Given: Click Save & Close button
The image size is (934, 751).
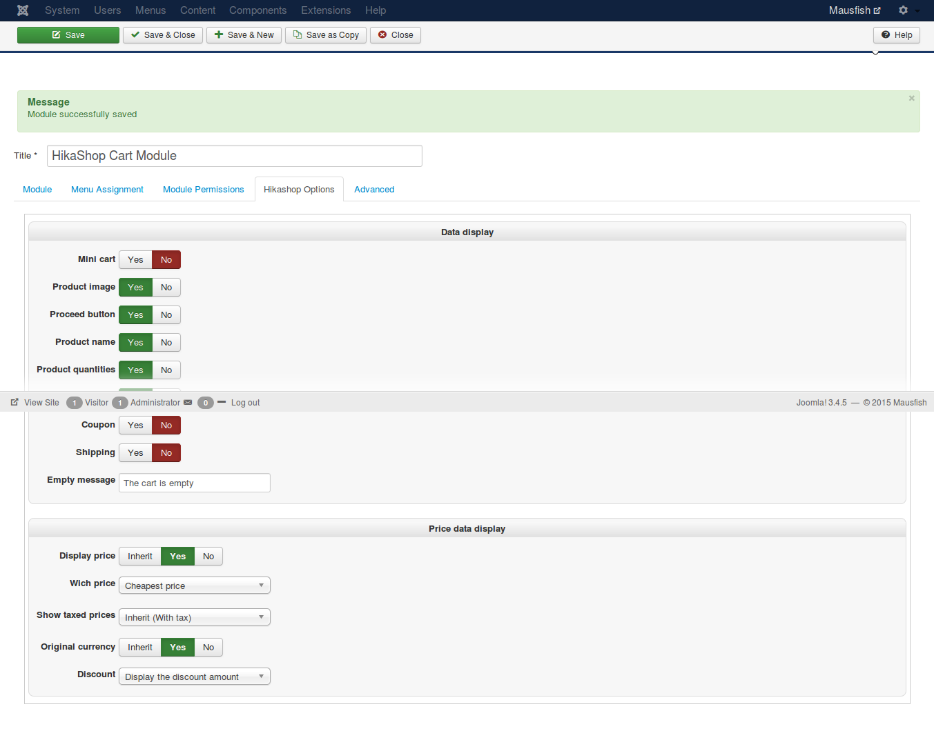Looking at the screenshot, I should [x=163, y=35].
